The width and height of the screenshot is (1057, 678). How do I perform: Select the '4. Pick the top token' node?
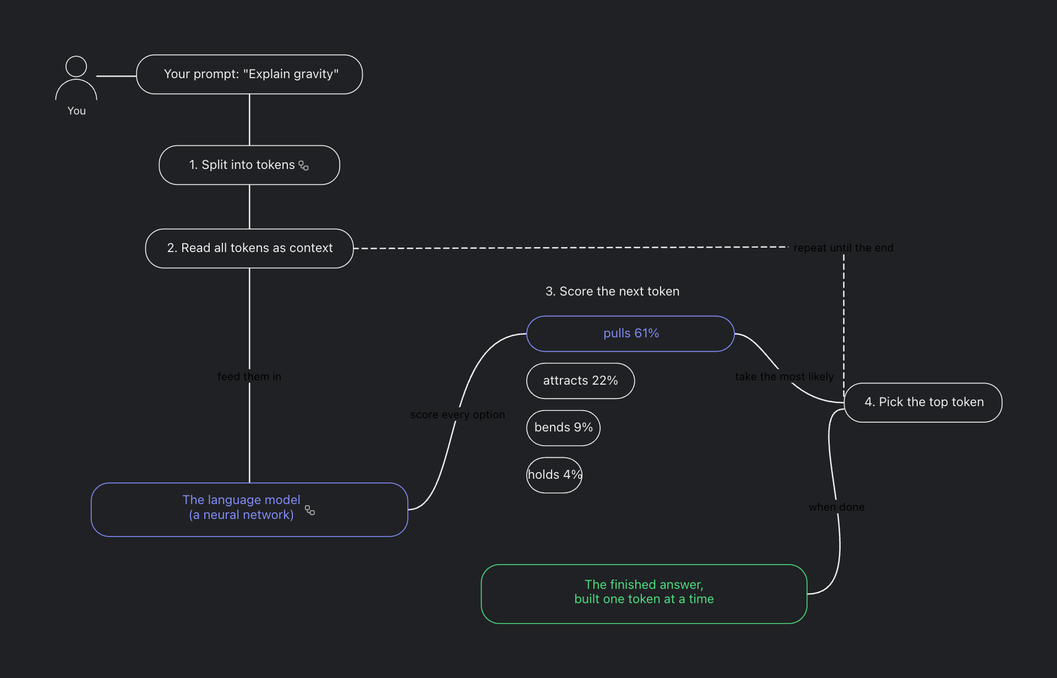(x=923, y=402)
